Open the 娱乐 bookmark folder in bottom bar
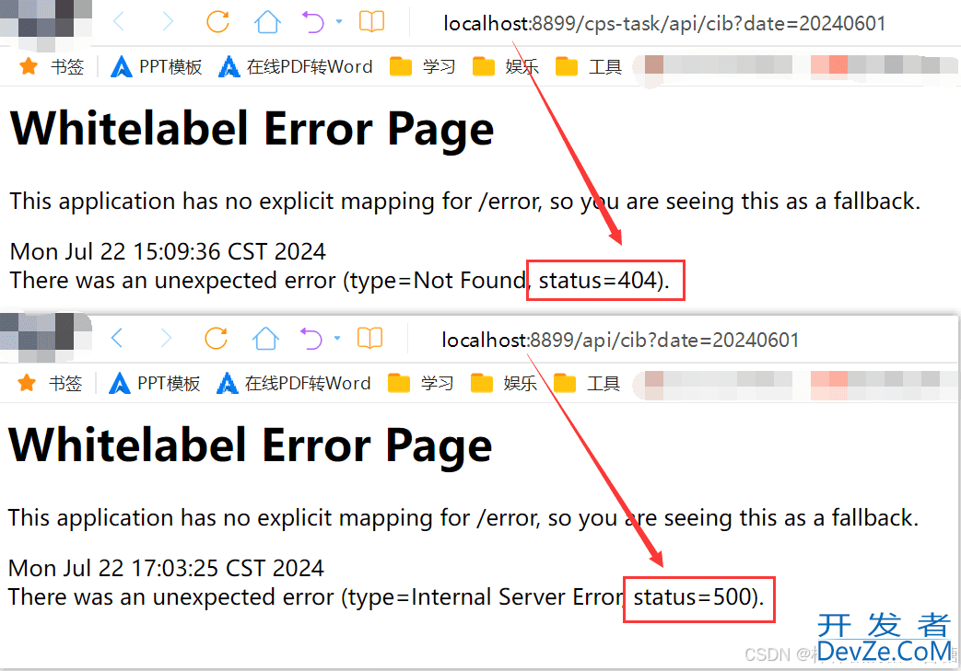The image size is (961, 671). click(504, 383)
